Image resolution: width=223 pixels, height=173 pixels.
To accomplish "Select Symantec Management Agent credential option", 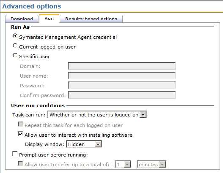I will pos(15,36).
